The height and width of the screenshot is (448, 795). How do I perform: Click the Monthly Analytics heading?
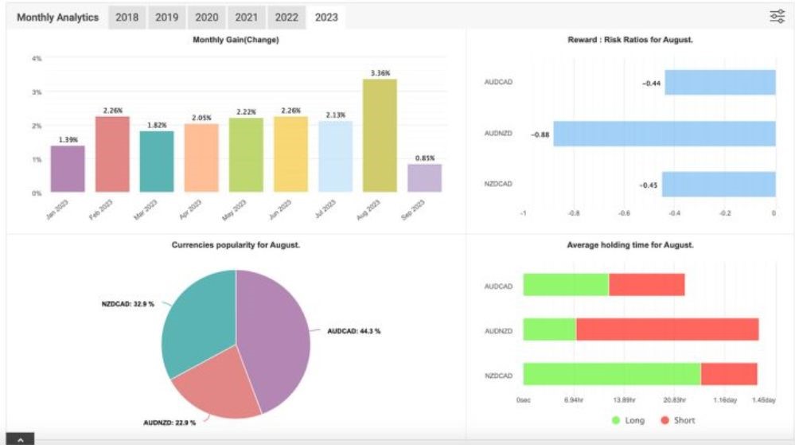tap(58, 18)
